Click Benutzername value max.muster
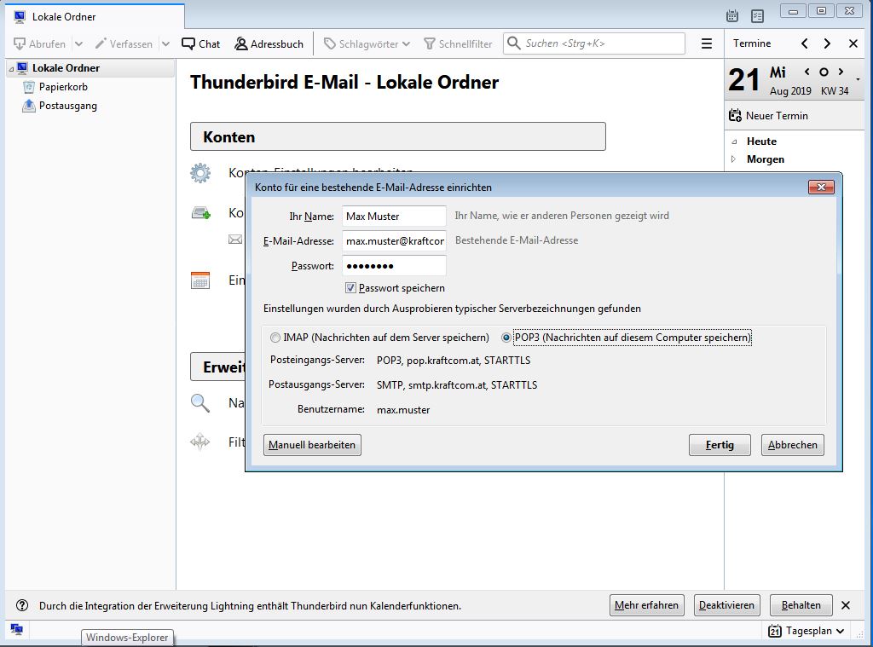The height and width of the screenshot is (647, 873). [403, 410]
